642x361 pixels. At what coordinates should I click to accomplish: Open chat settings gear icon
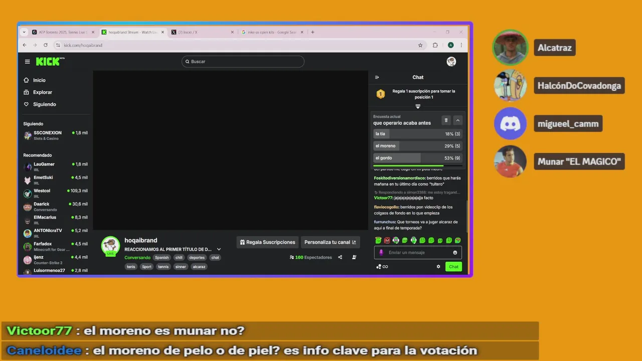pos(438,267)
